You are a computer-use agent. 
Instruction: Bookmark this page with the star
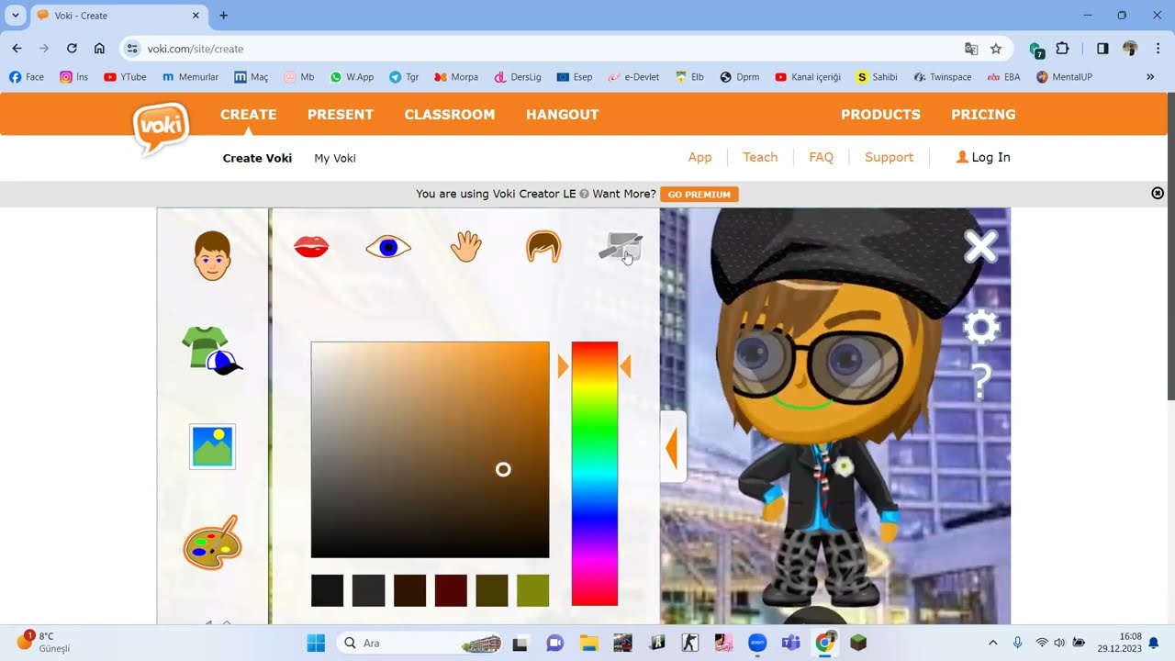(996, 49)
